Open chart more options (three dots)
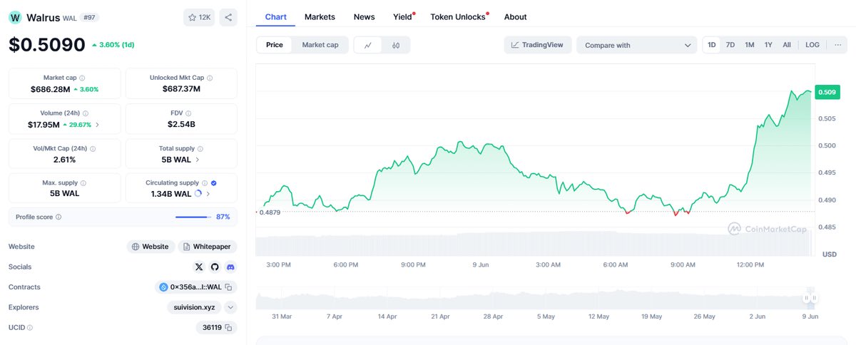Viewport: 856px width, 345px height. 837,45
